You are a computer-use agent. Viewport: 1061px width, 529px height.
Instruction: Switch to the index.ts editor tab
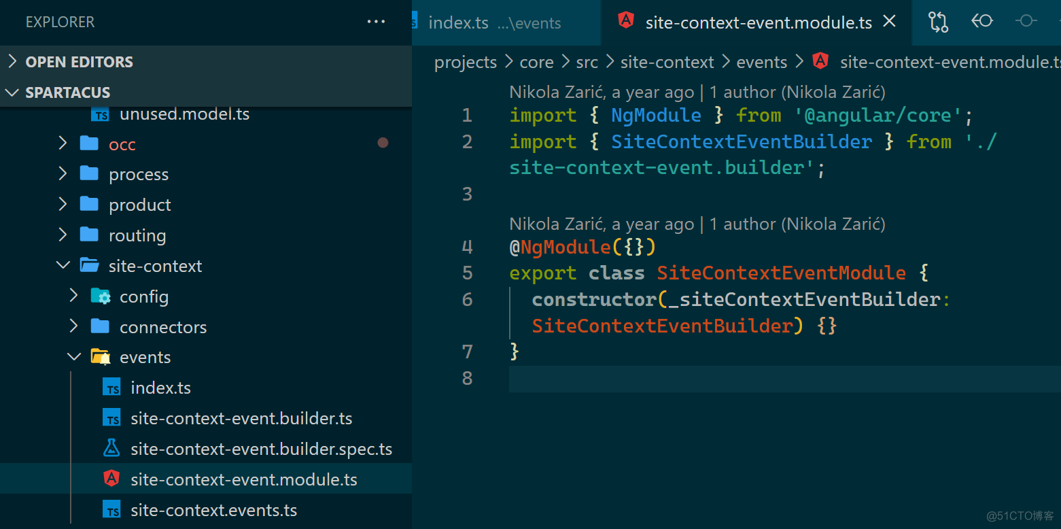point(506,22)
